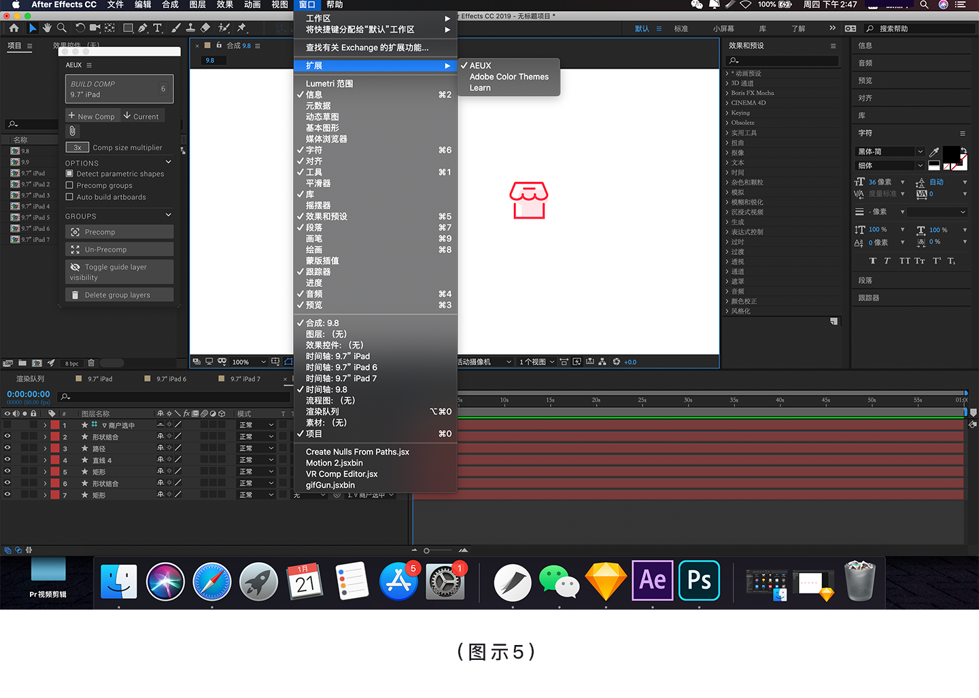The width and height of the screenshot is (979, 698).
Task: Click the paperclip icon in AEUX panel
Action: click(x=73, y=131)
